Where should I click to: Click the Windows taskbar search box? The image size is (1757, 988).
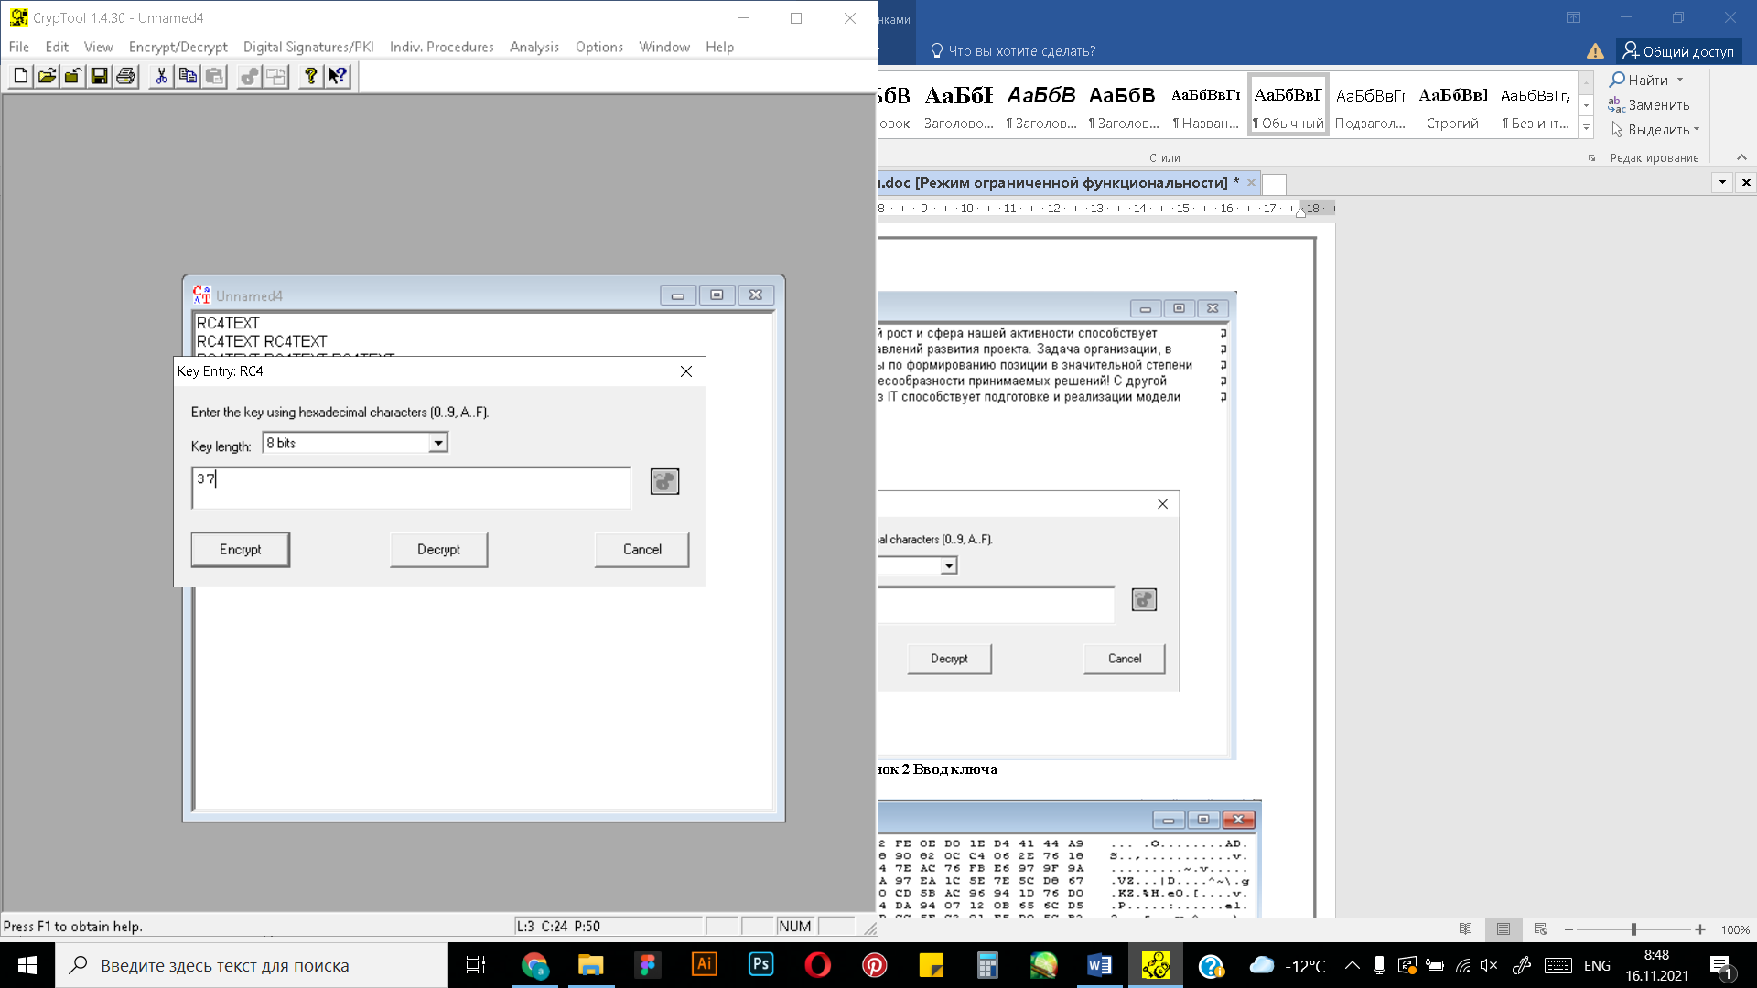tap(252, 965)
